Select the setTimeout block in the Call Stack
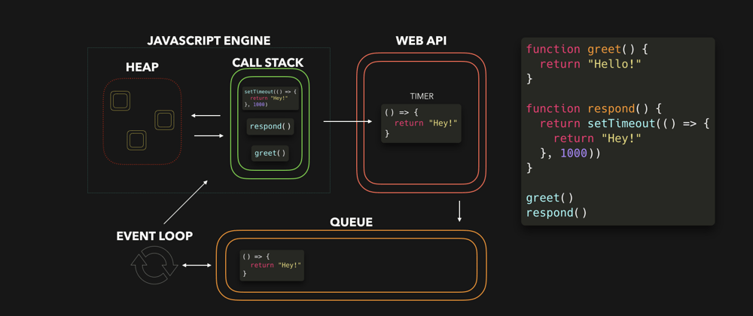This screenshot has width=753, height=316. click(270, 98)
